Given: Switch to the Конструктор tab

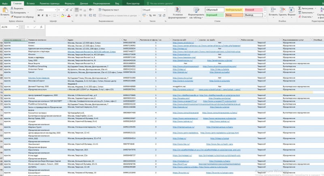Looking at the screenshot, I should pyautogui.click(x=133, y=4).
